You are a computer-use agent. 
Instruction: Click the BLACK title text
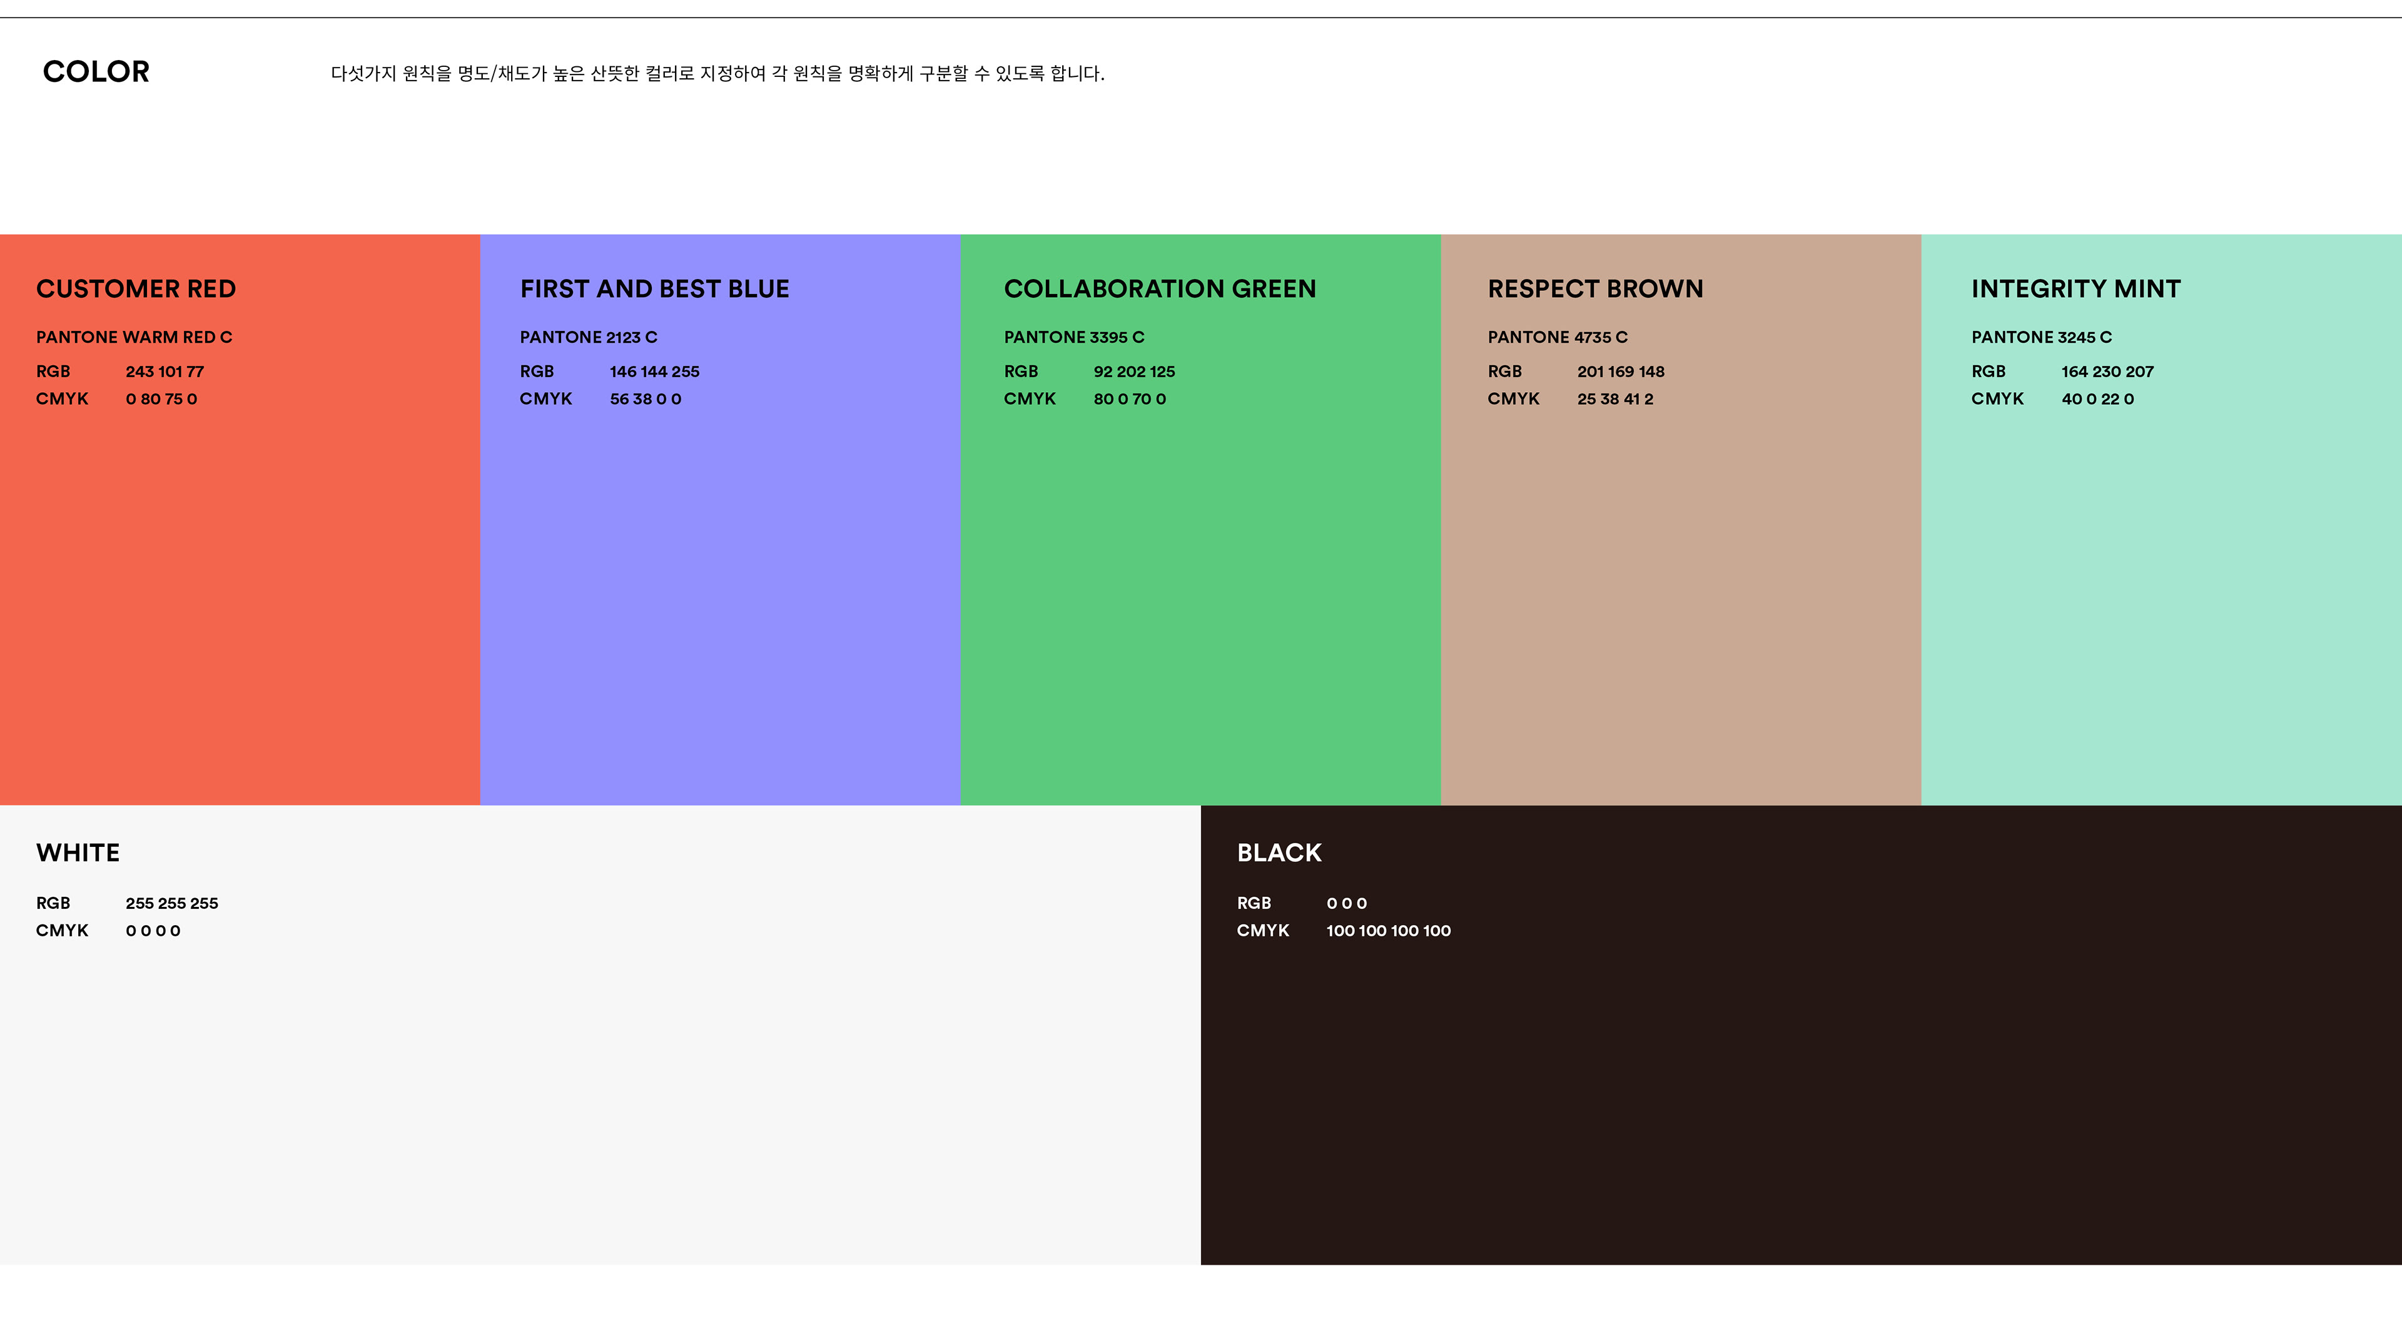click(1279, 853)
